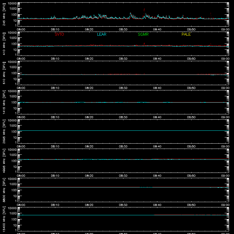The width and height of the screenshot is (234, 234).
Task: Click the cyan peak near 08:32 in 245 MHz plot
Action: [130, 14]
